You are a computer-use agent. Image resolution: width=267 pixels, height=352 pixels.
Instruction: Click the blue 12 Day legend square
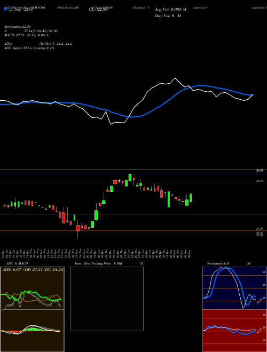[x=5, y=9]
